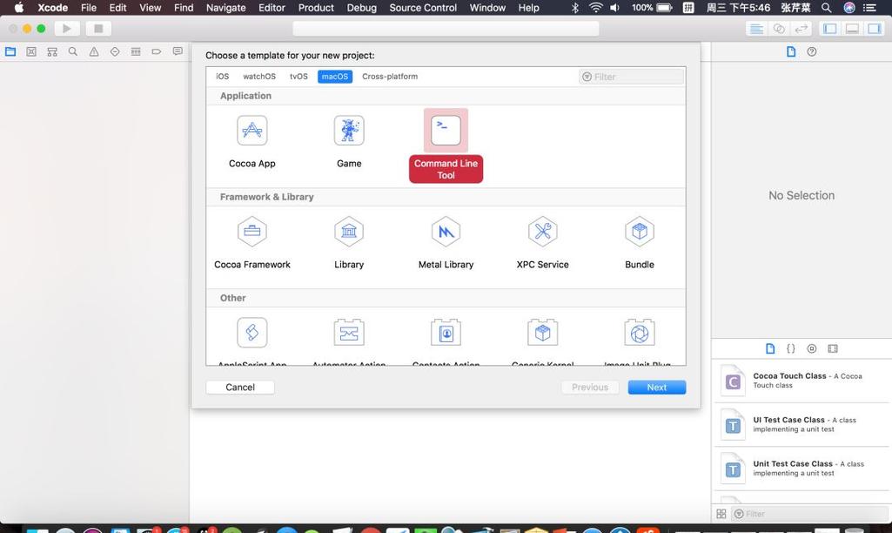Viewport: 892px width, 533px height.
Task: Switch to Standard editor
Action: pyautogui.click(x=756, y=29)
